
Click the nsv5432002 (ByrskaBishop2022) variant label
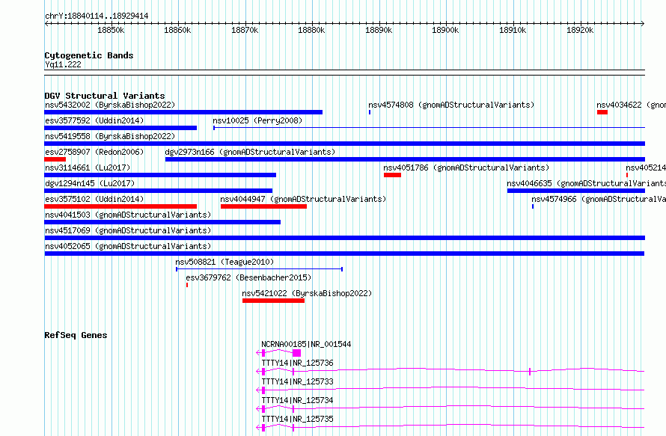pyautogui.click(x=110, y=105)
